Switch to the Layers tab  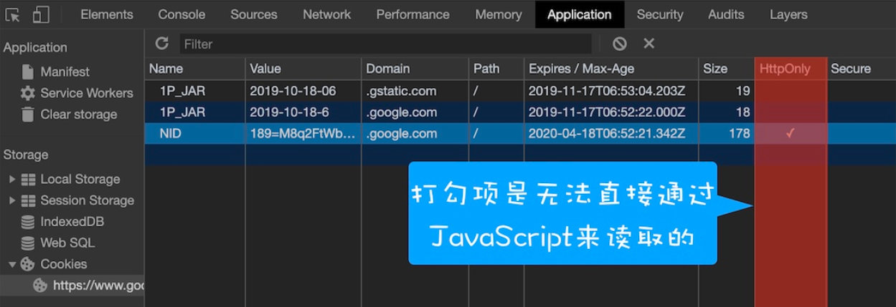pyautogui.click(x=788, y=14)
